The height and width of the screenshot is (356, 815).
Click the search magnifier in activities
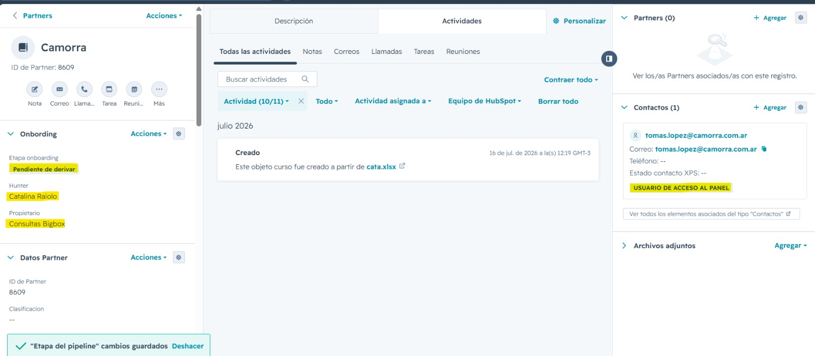305,79
